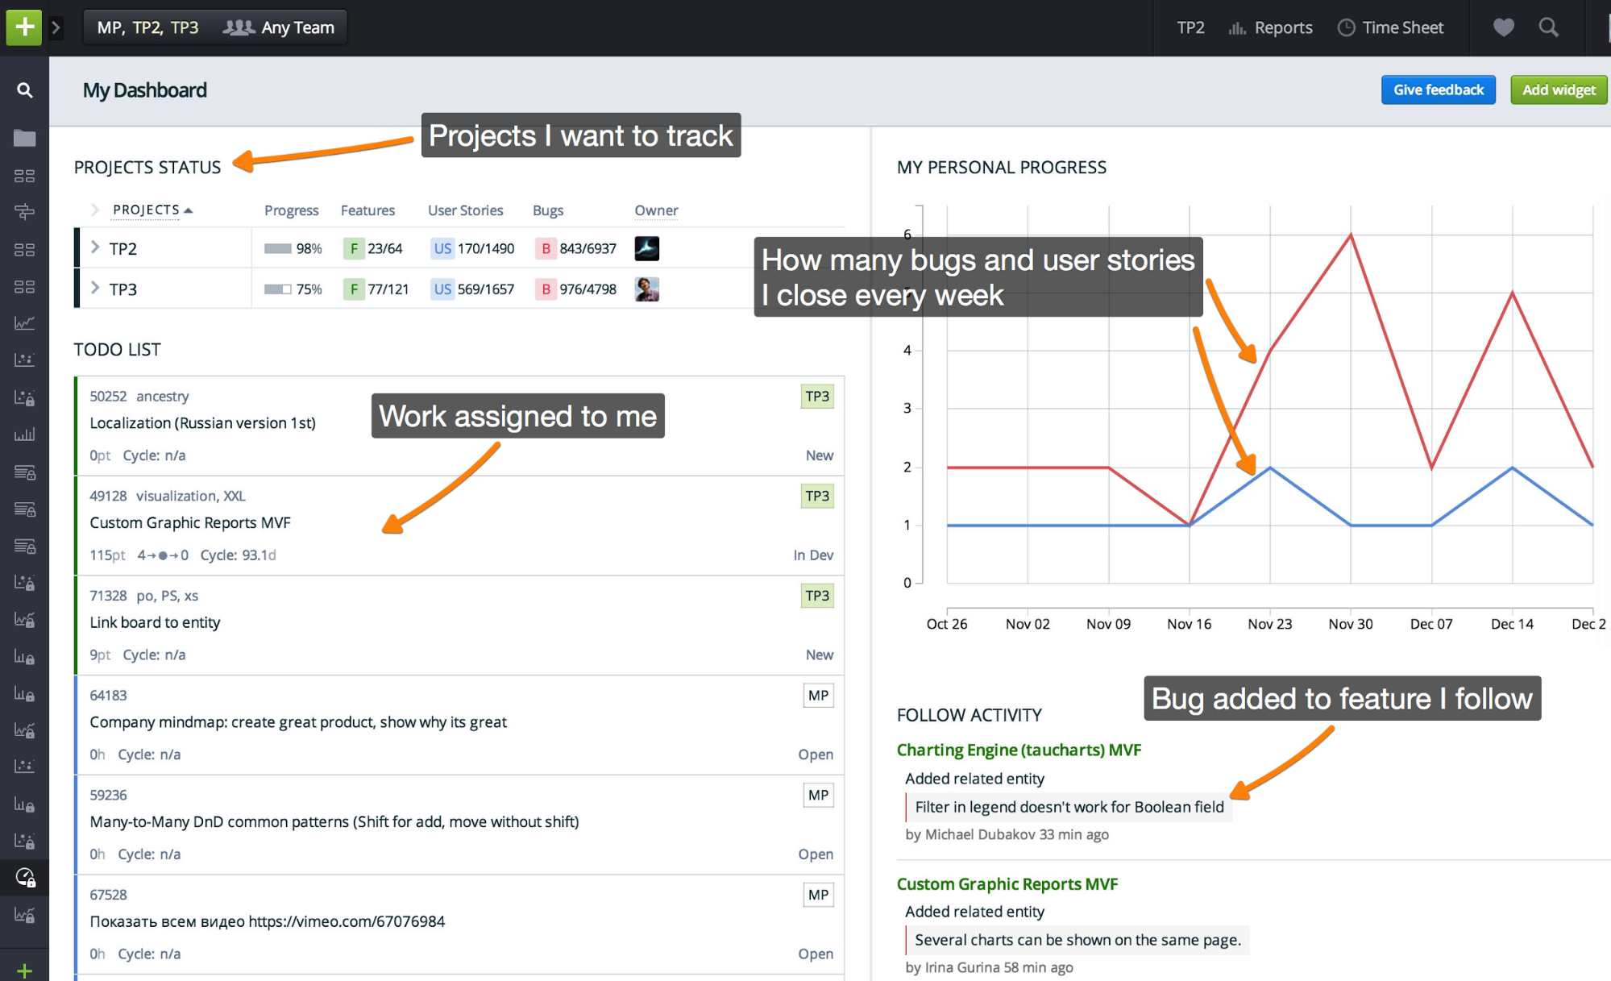Select the folder icon in left sidebar
This screenshot has width=1611, height=981.
[x=24, y=138]
